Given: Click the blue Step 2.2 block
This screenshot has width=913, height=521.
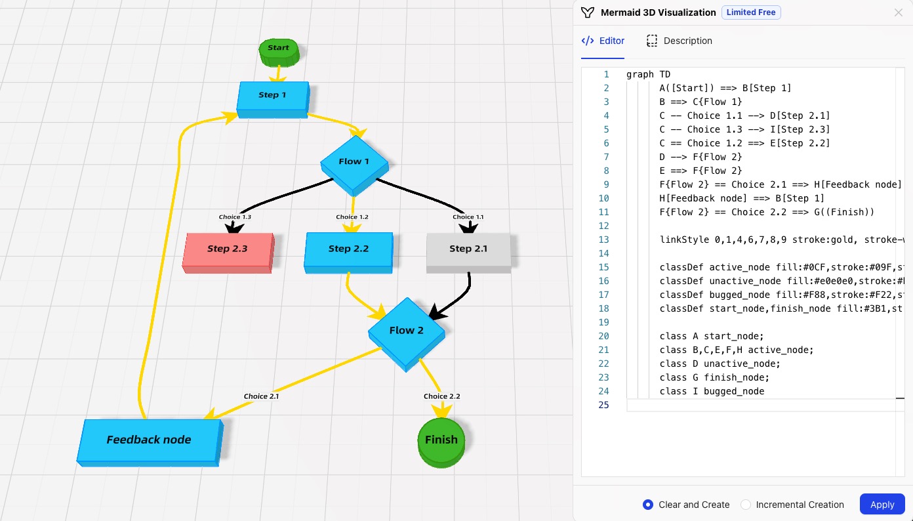Looking at the screenshot, I should click(x=348, y=250).
